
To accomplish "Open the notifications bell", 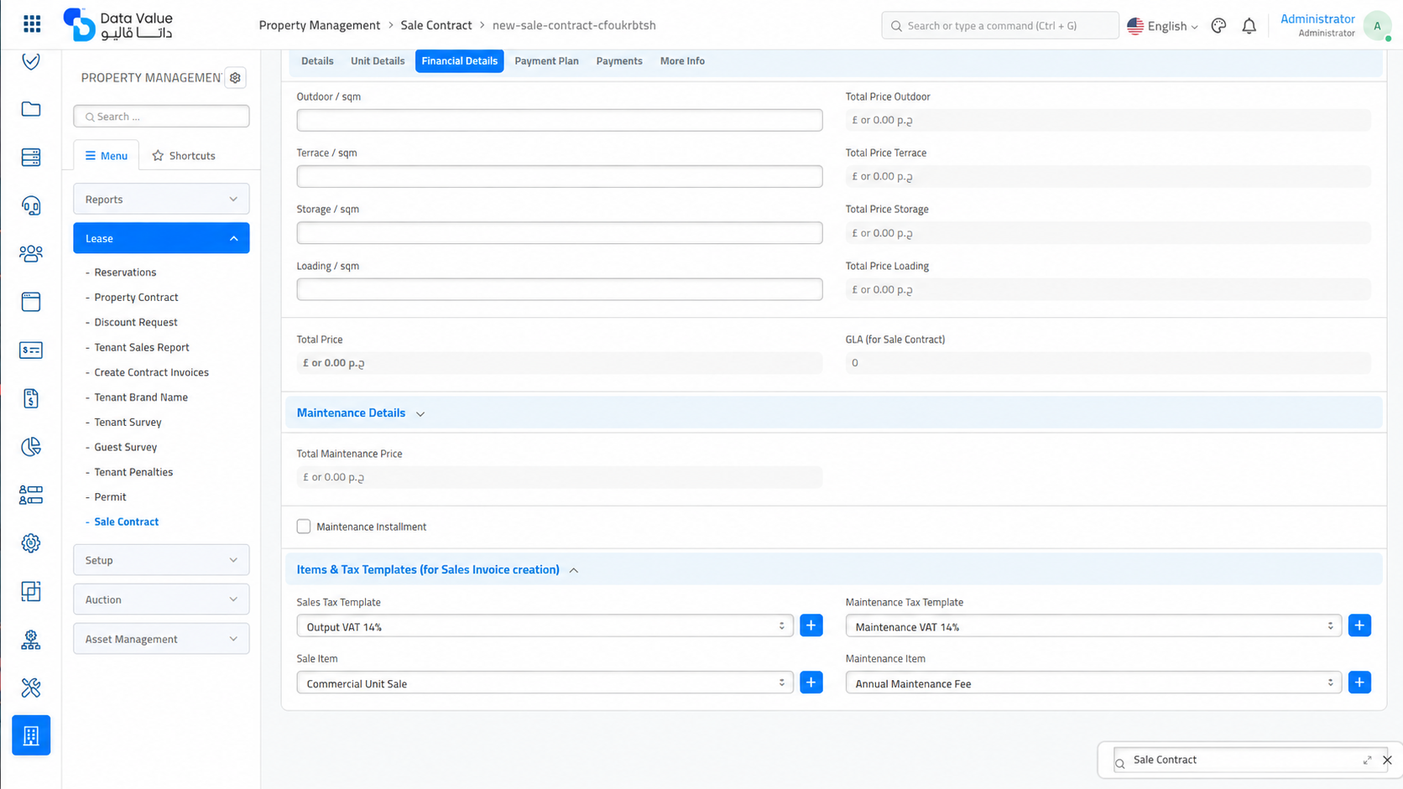I will (1249, 26).
